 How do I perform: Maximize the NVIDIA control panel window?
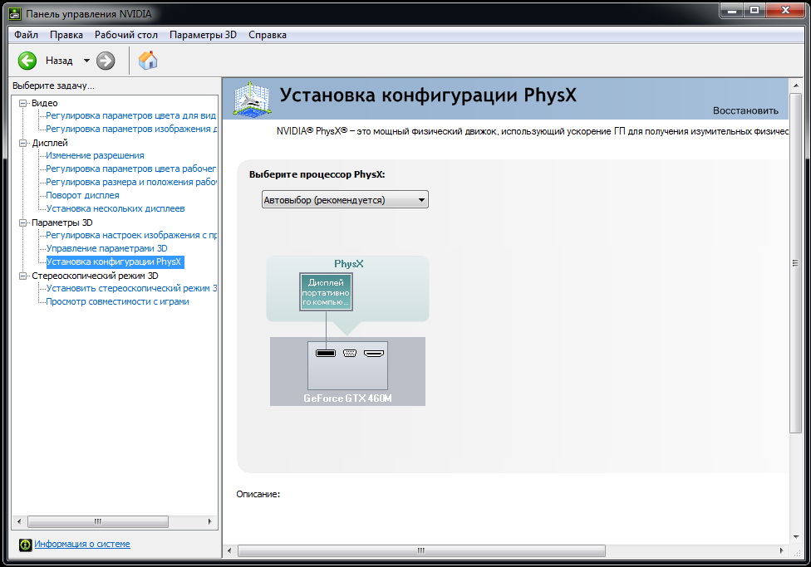point(754,10)
